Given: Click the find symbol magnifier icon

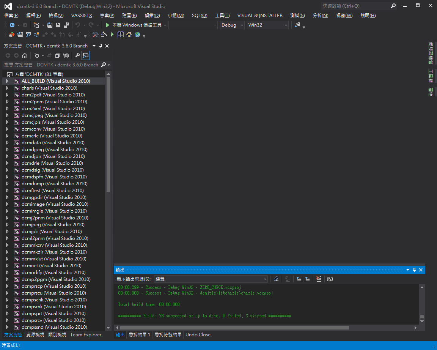Looking at the screenshot, I should pos(28,35).
